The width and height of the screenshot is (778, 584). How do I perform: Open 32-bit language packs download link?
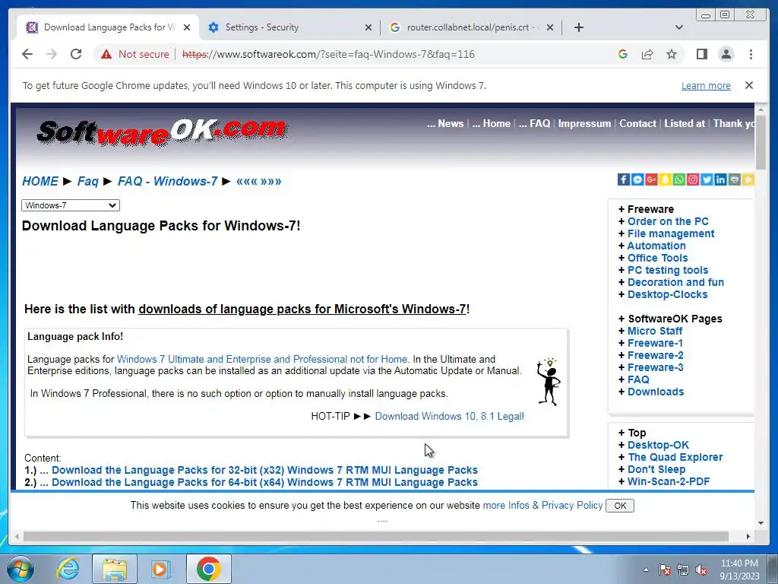pos(264,470)
